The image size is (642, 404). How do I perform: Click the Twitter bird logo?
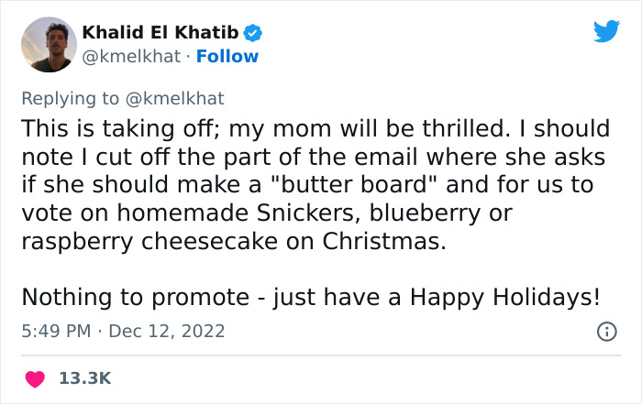tap(606, 31)
